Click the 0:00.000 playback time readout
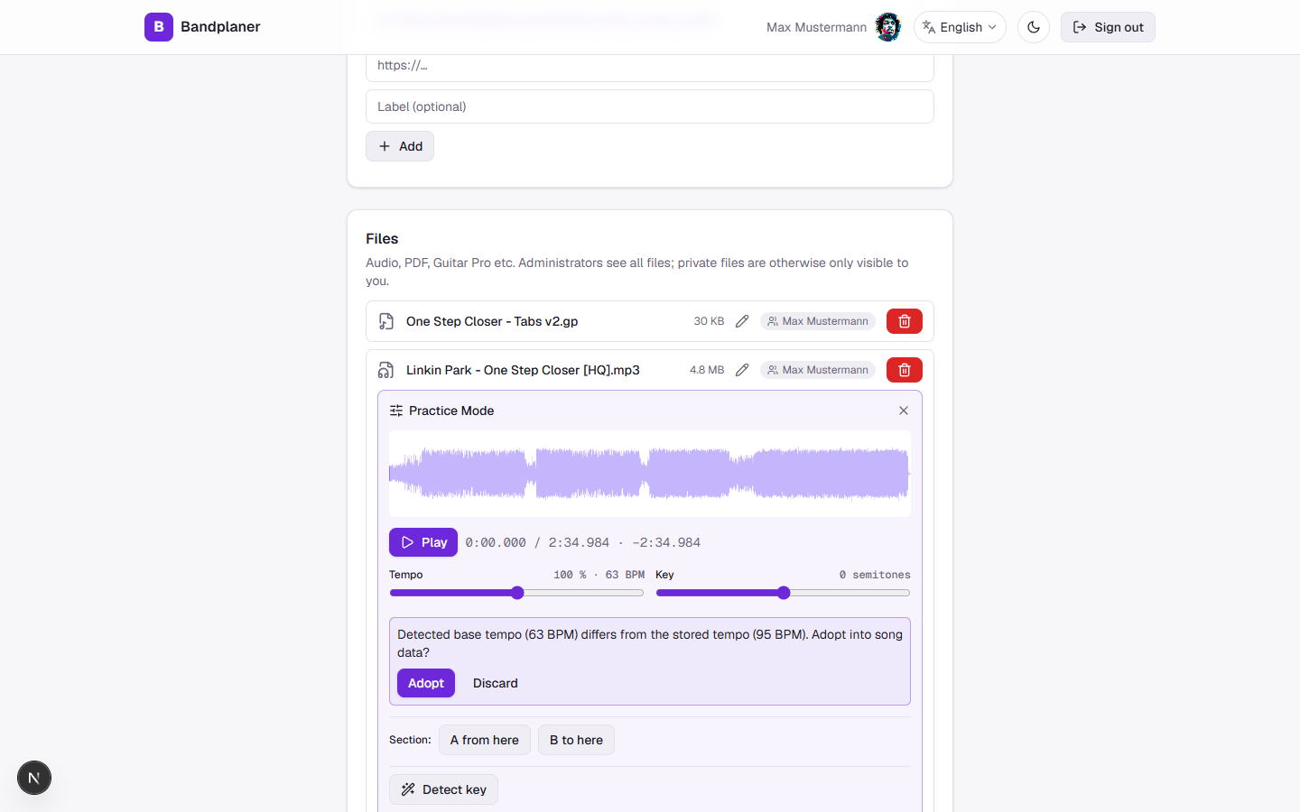This screenshot has width=1300, height=812. 496,542
